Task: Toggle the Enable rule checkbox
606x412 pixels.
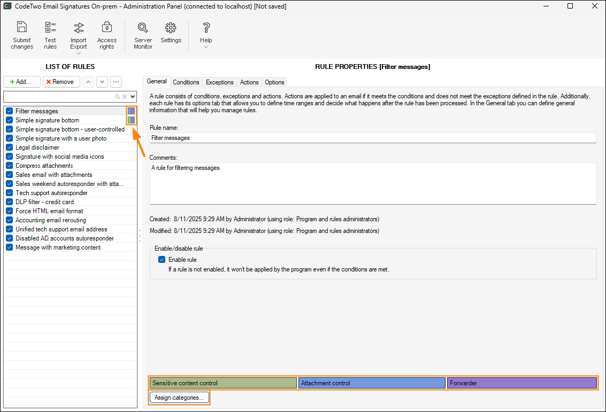Action: pos(162,260)
